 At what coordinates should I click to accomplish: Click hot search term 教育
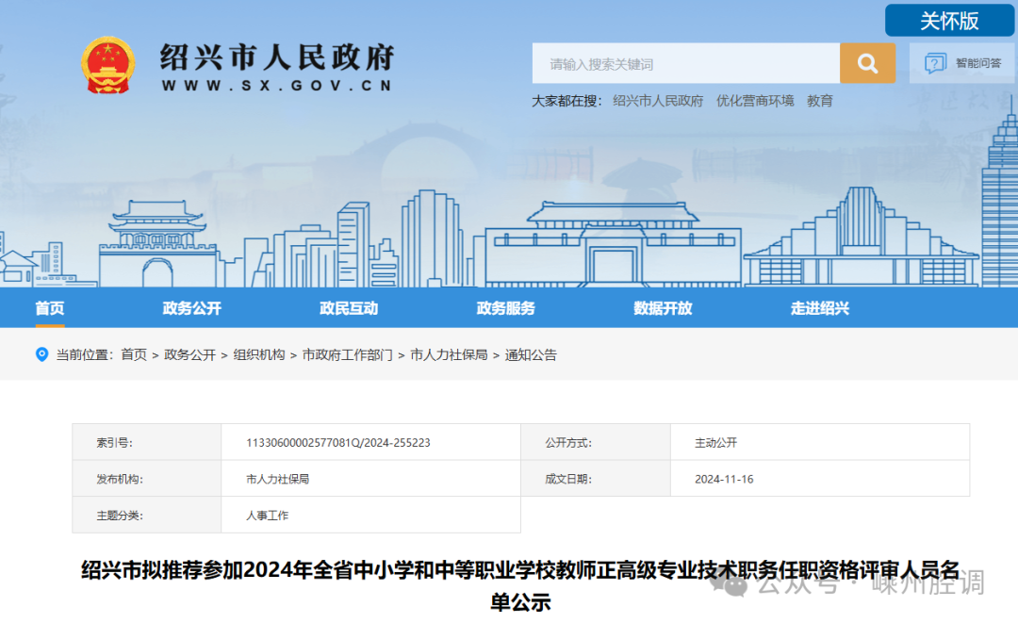pyautogui.click(x=819, y=101)
